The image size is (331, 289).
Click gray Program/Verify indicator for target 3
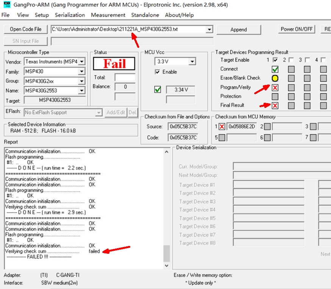point(307,87)
